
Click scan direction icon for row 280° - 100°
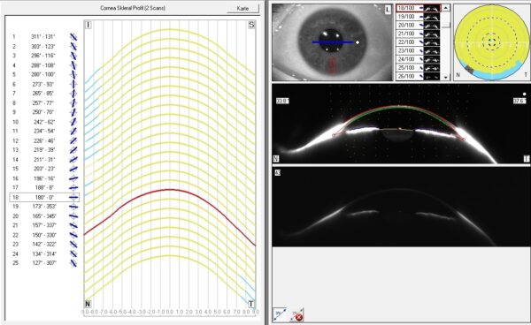pos(73,74)
